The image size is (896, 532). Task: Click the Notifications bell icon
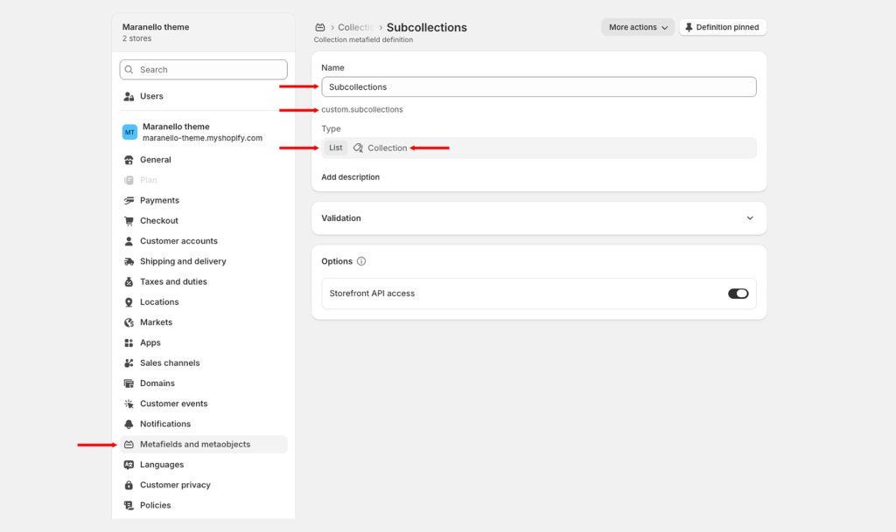pyautogui.click(x=129, y=425)
